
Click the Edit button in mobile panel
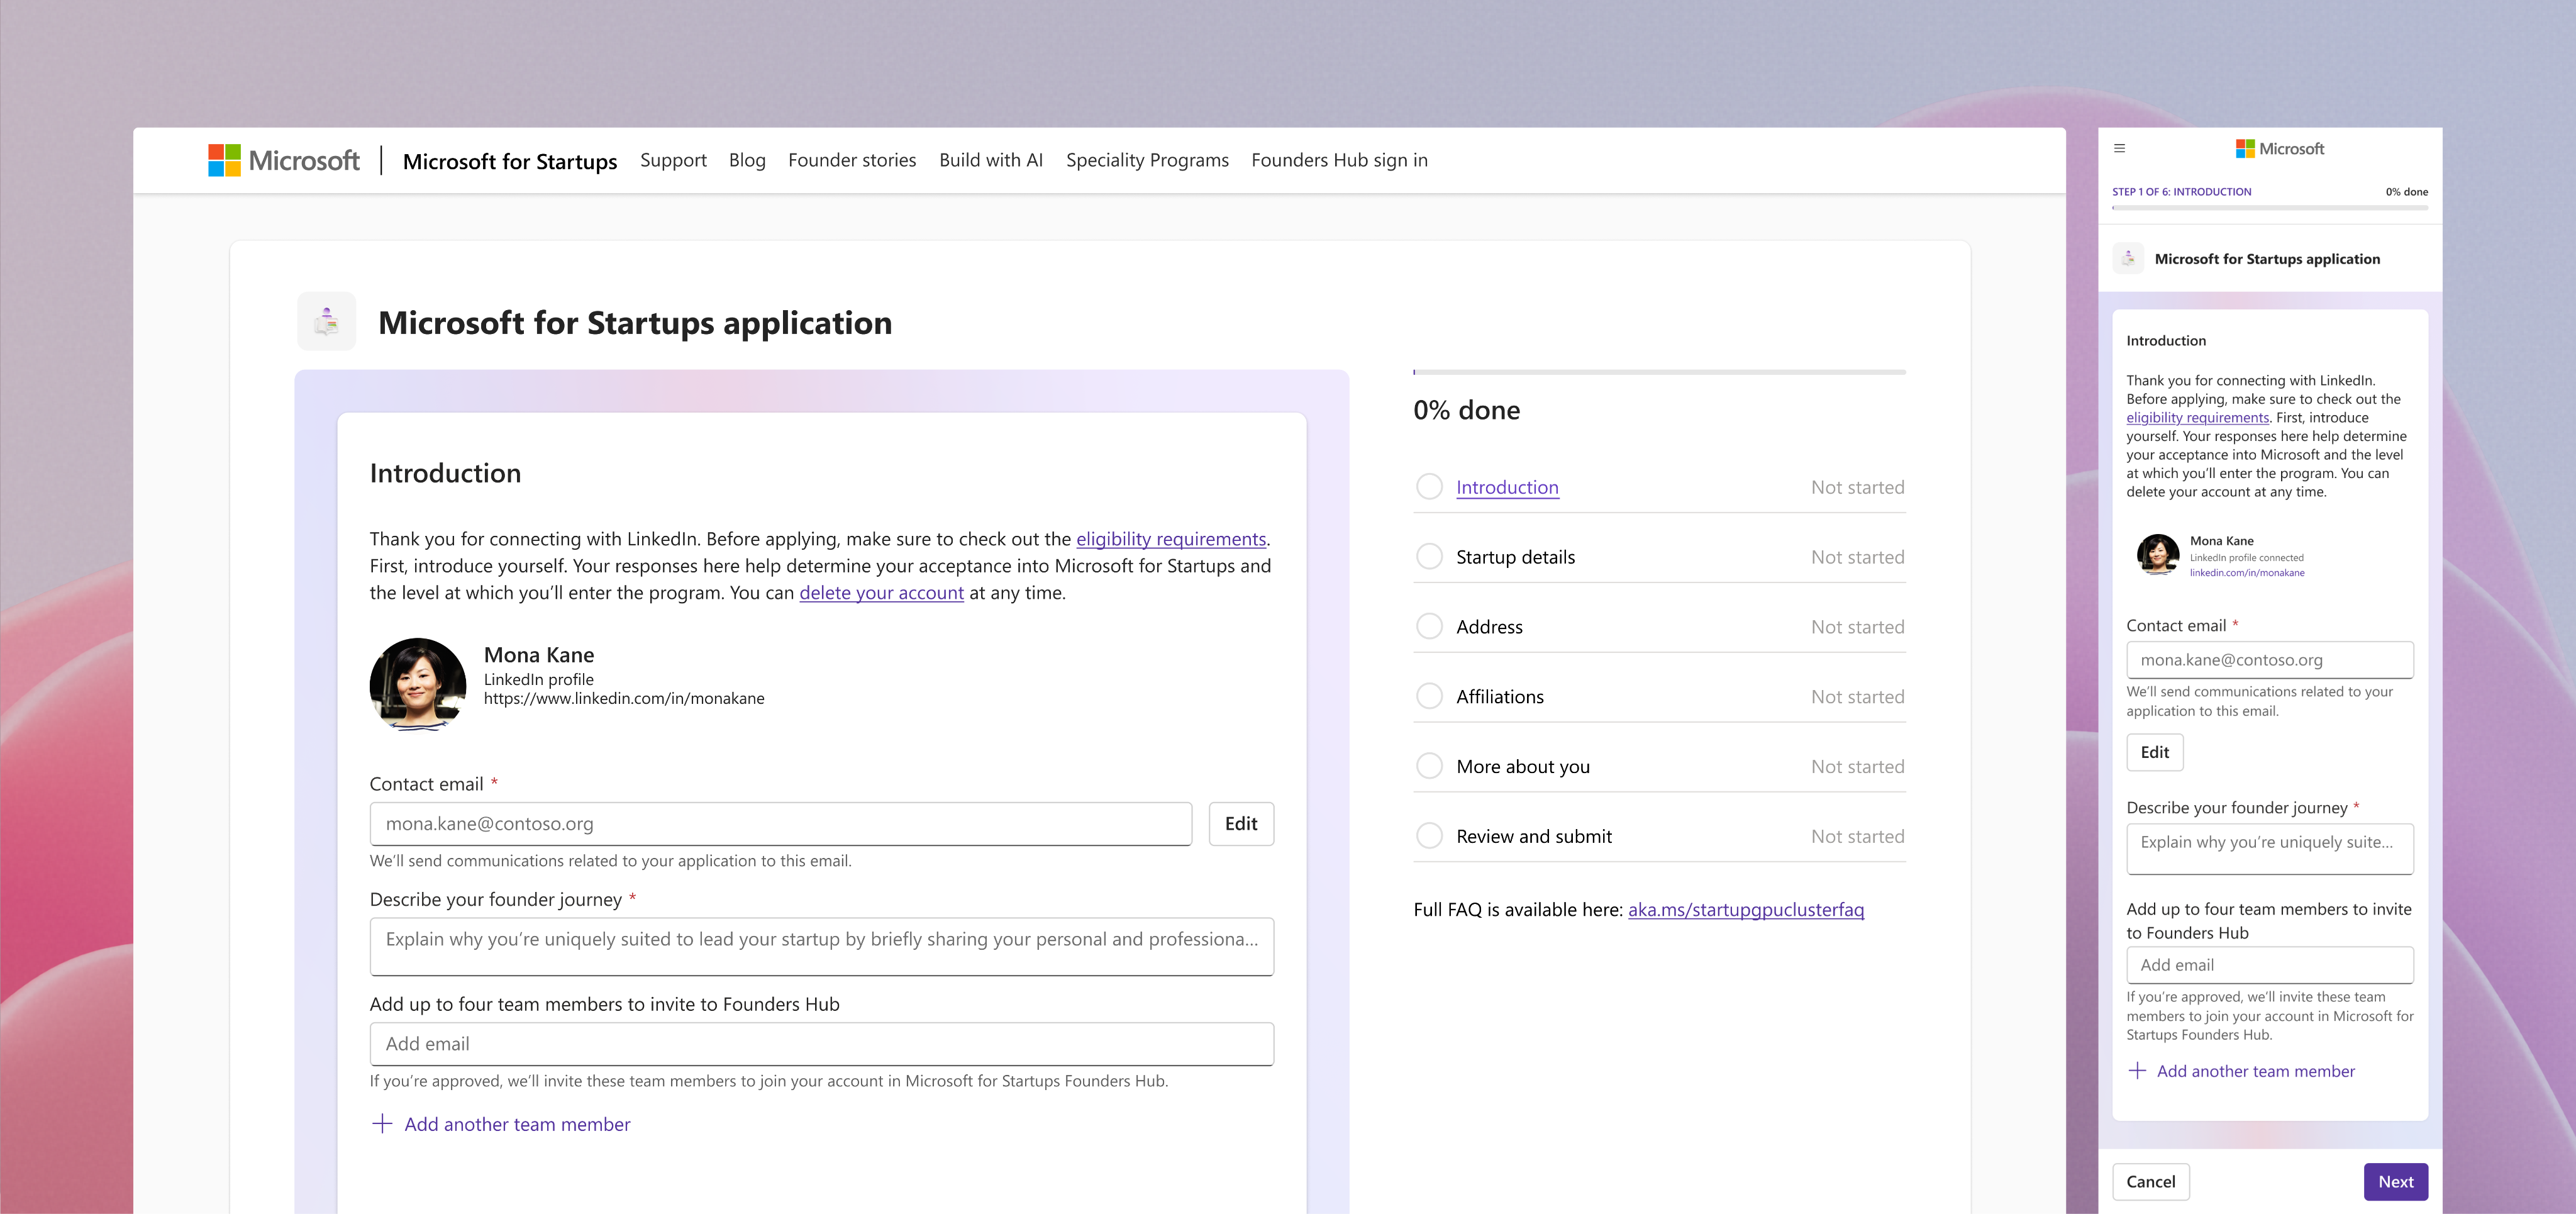click(x=2155, y=753)
